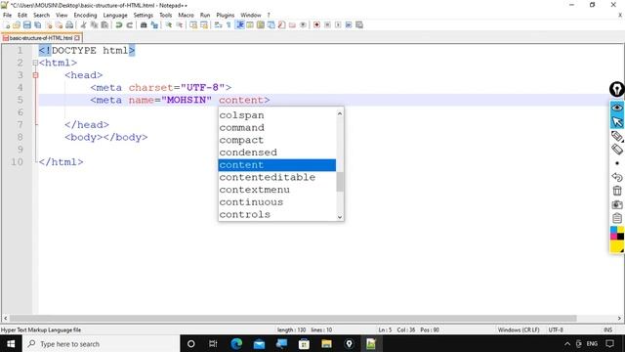Image resolution: width=625 pixels, height=352 pixels.
Task: Click the camera screenshot icon in sidebar
Action: click(x=617, y=204)
